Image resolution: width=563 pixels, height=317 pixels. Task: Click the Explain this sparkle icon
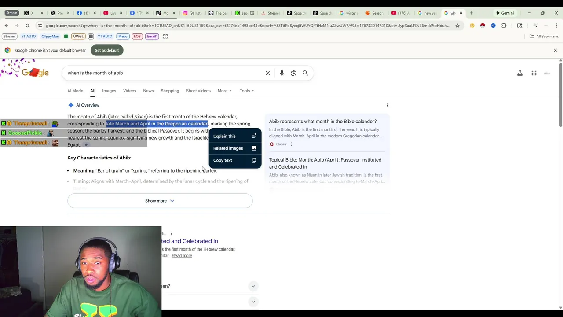tap(254, 136)
